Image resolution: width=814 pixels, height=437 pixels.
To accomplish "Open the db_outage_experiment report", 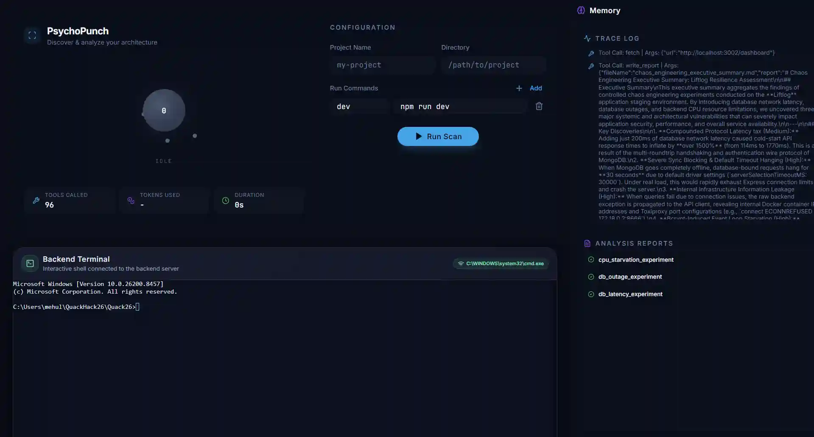I will pyautogui.click(x=630, y=277).
